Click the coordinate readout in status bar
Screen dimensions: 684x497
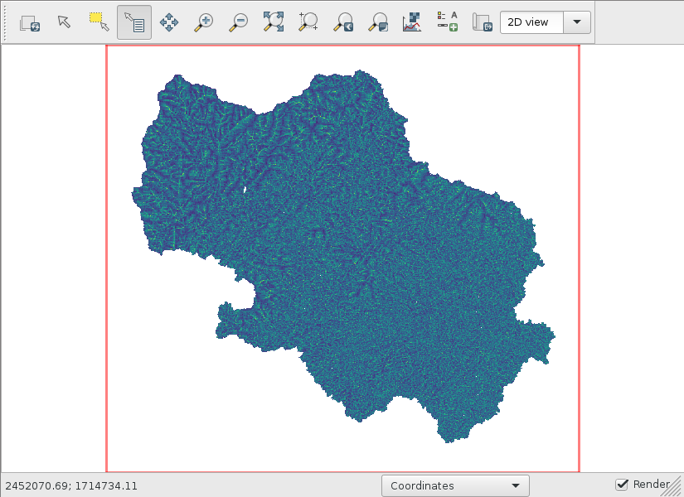click(x=71, y=486)
